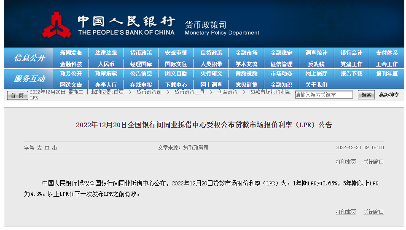Go to 工会工作 page
This screenshot has height=230, width=406.
(x=387, y=64)
